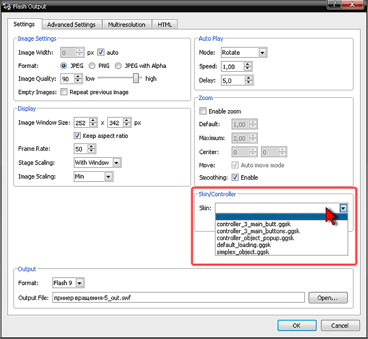This screenshot has height=339, width=368.
Task: Click the Image Width value field
Action: pyautogui.click(x=68, y=53)
